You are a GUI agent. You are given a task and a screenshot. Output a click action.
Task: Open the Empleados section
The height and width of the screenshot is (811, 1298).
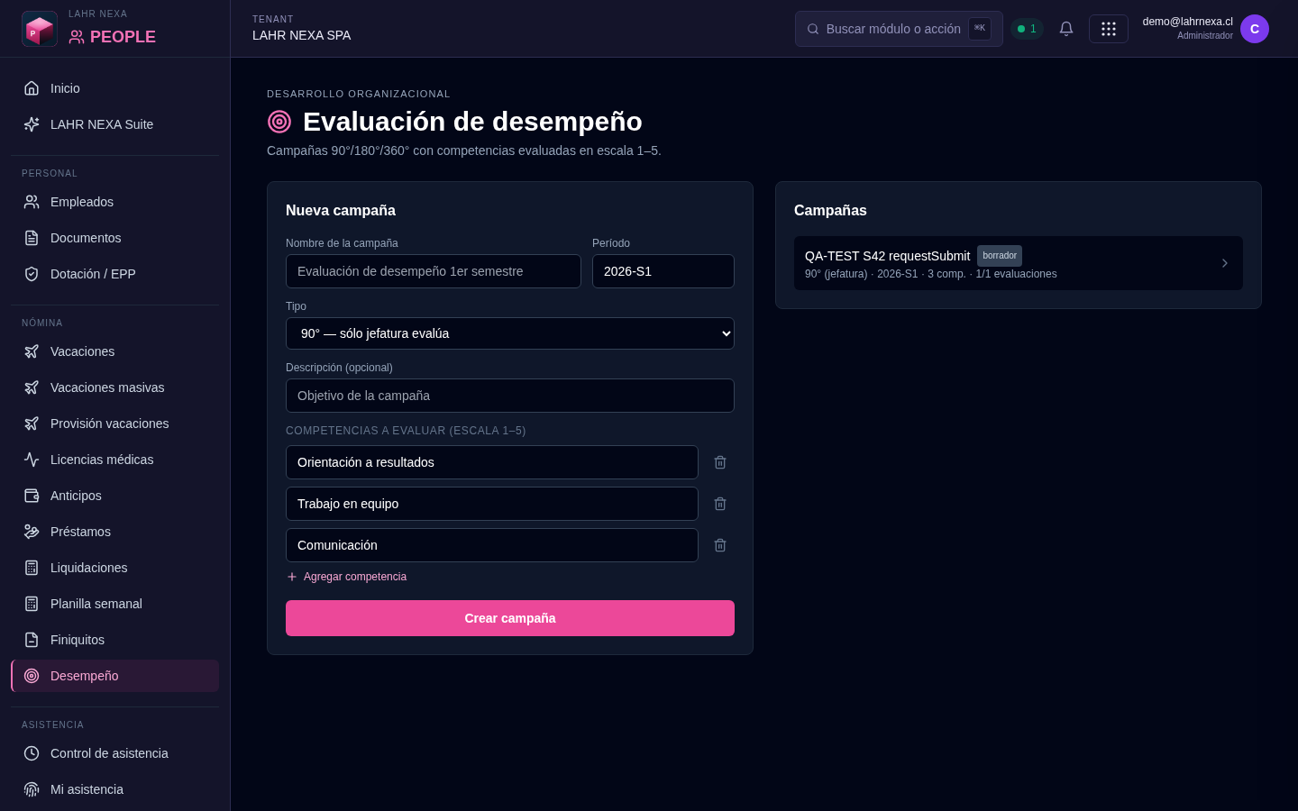(x=114, y=202)
